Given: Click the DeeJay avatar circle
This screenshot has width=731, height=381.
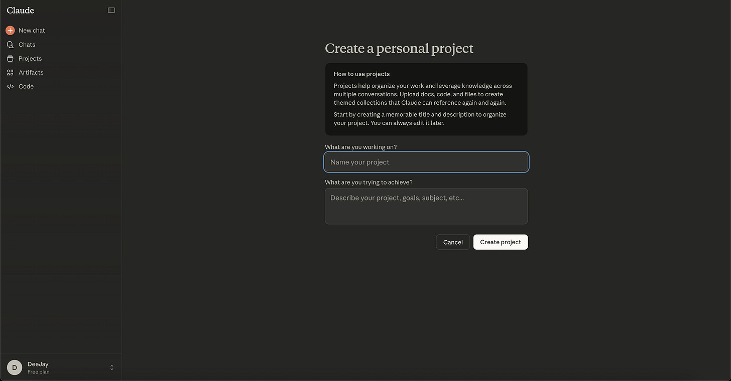Looking at the screenshot, I should (x=15, y=367).
